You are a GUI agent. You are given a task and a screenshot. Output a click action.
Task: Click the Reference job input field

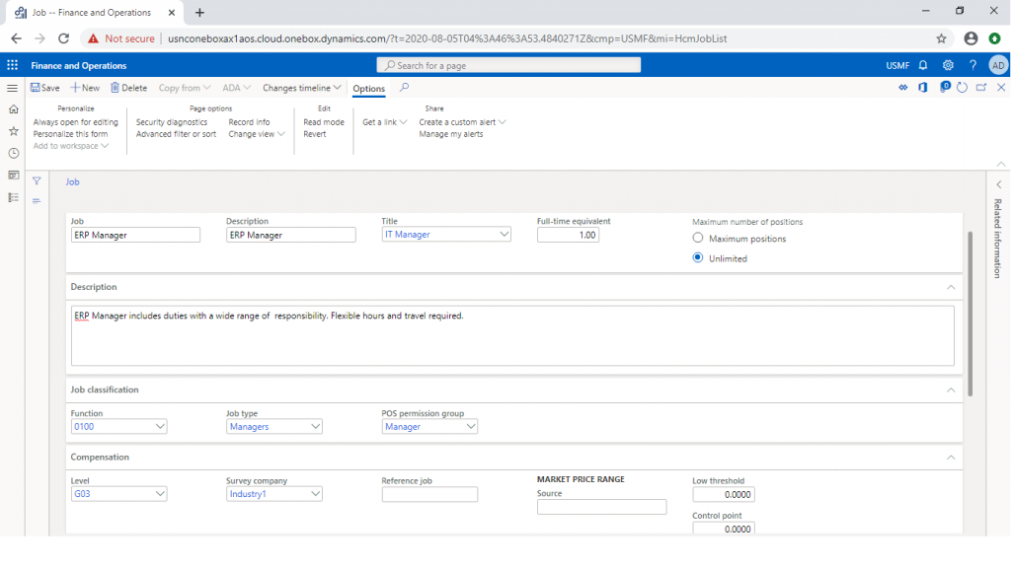click(x=429, y=494)
